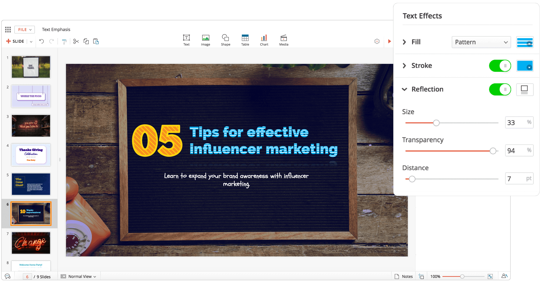
Task: Open the Pattern fill type dropdown
Action: [481, 42]
